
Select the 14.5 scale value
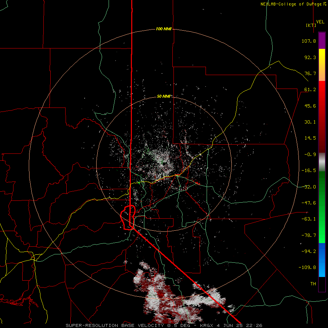tap(310, 138)
